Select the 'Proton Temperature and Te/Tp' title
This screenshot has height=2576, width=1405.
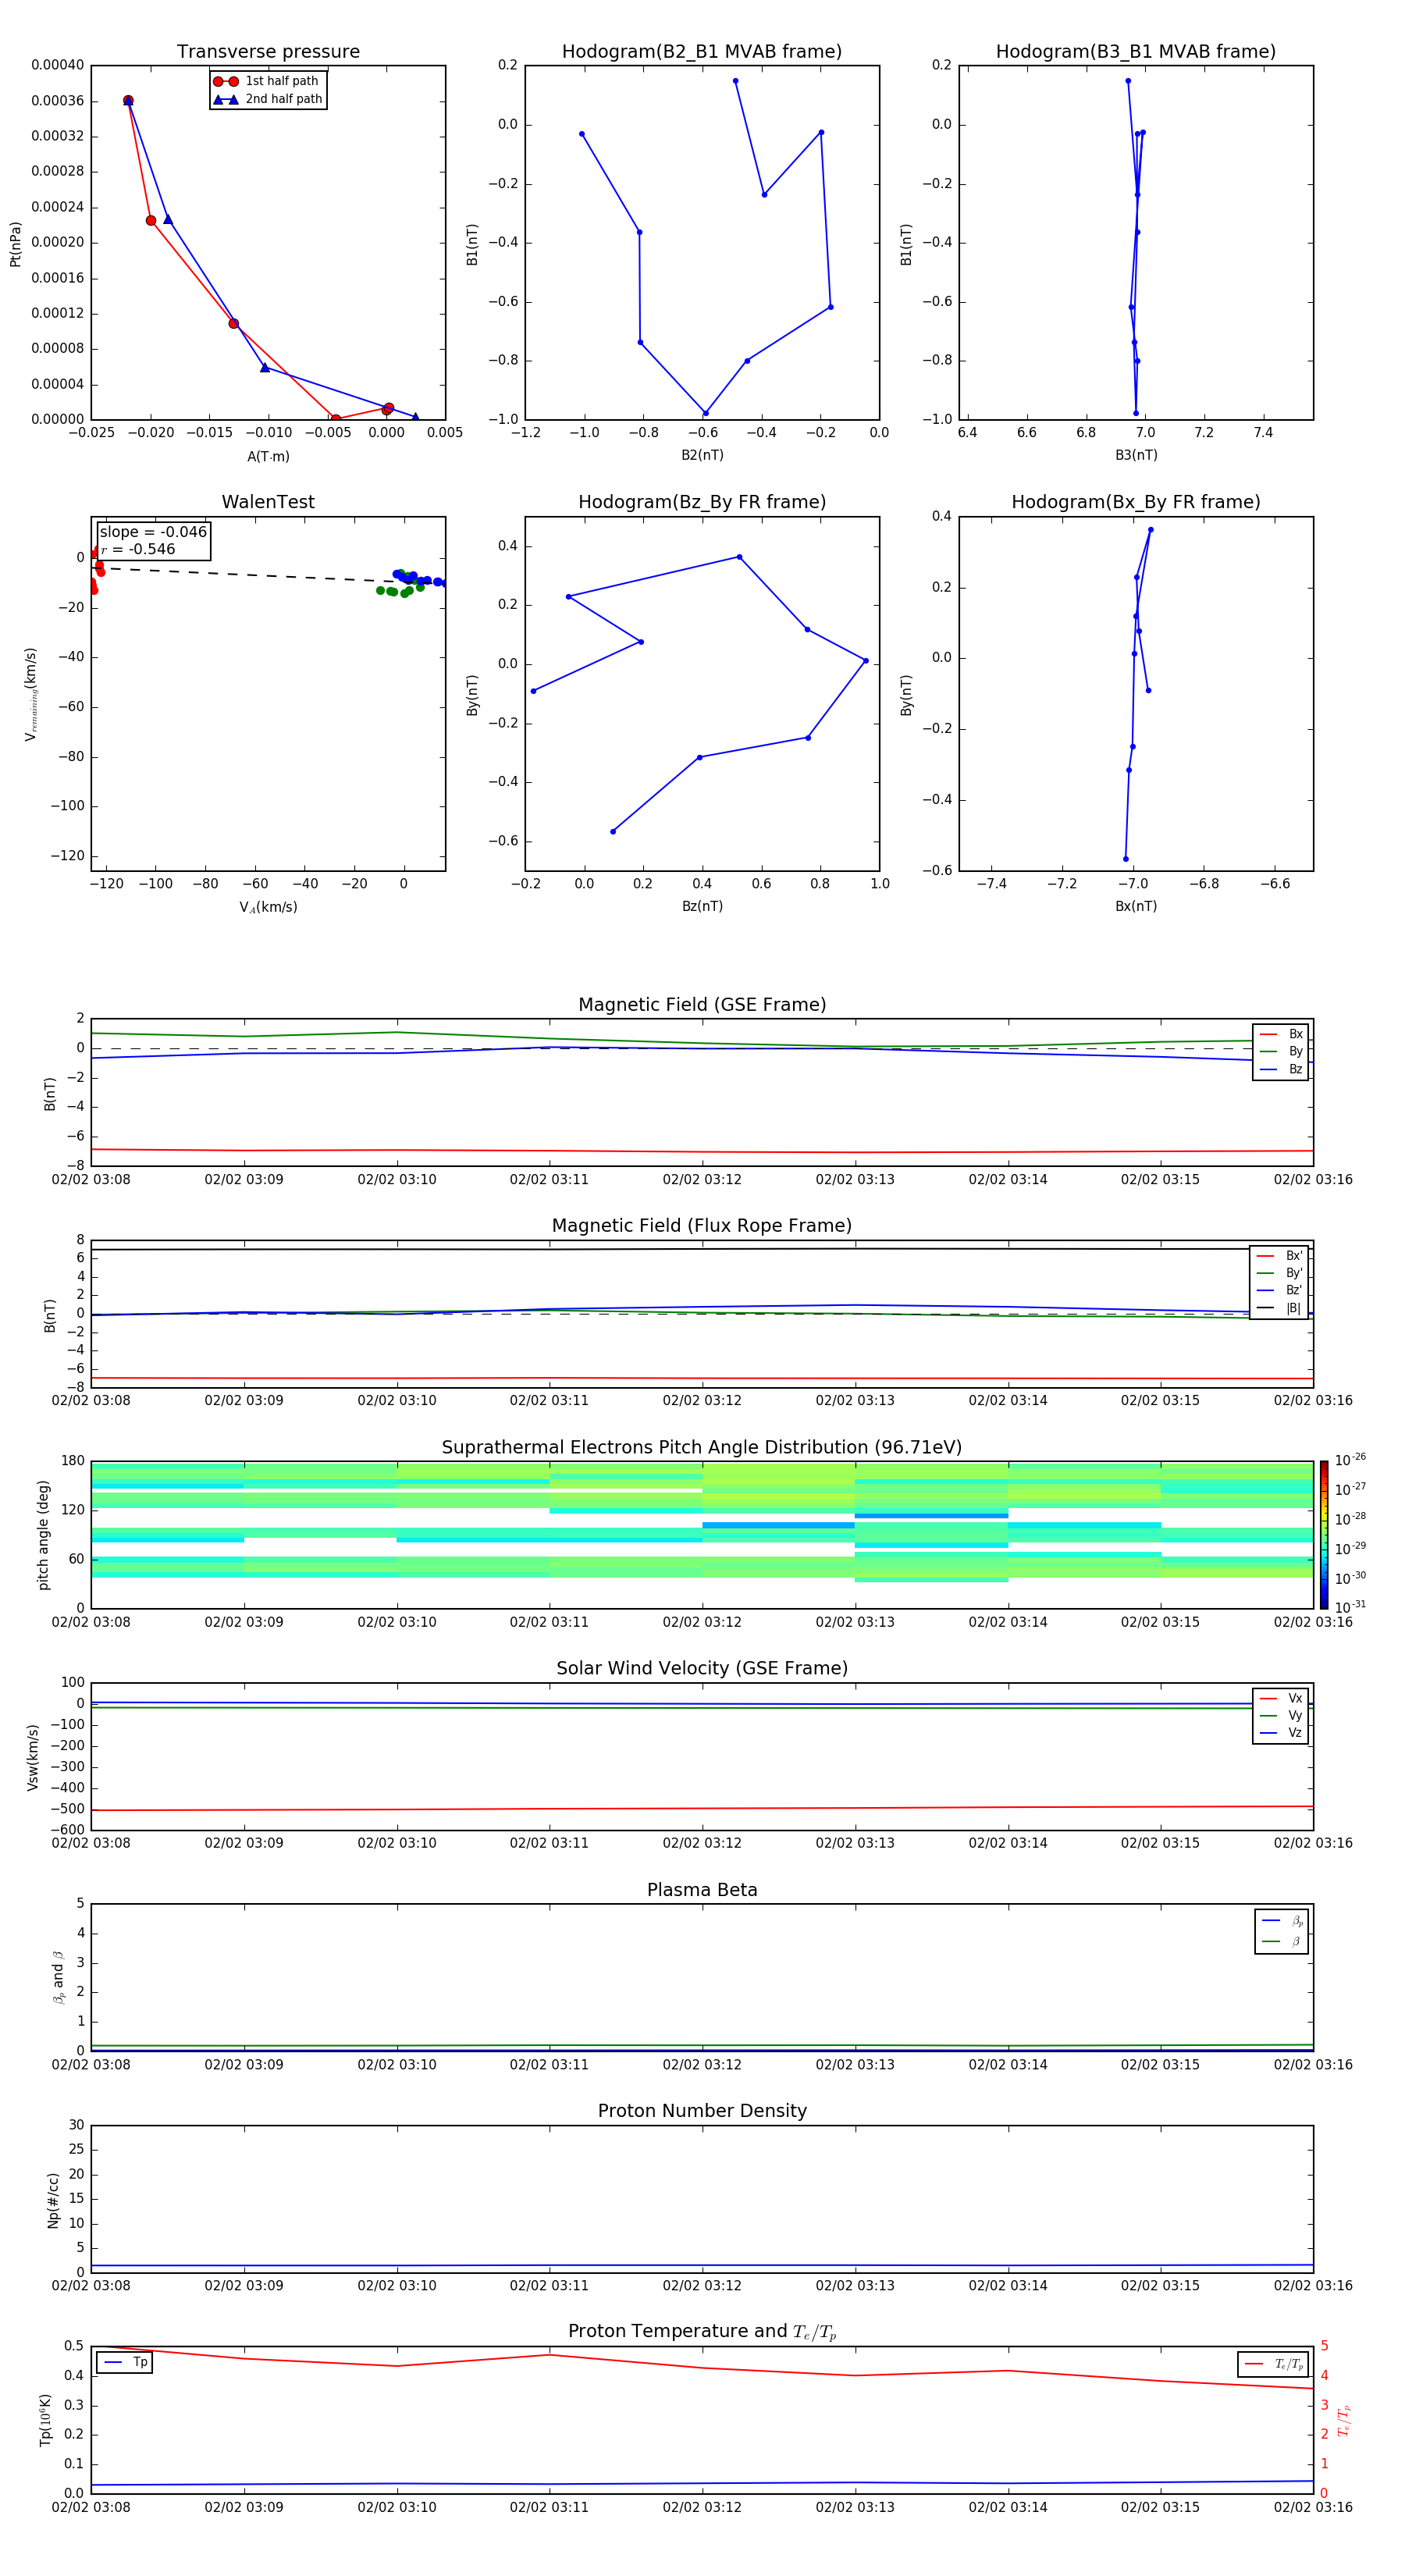click(x=702, y=2332)
